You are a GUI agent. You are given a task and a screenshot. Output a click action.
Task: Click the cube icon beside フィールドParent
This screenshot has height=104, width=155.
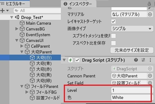[27, 87]
